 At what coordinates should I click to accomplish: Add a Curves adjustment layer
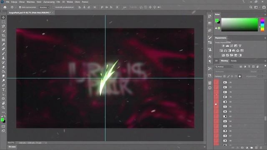(x=232, y=46)
